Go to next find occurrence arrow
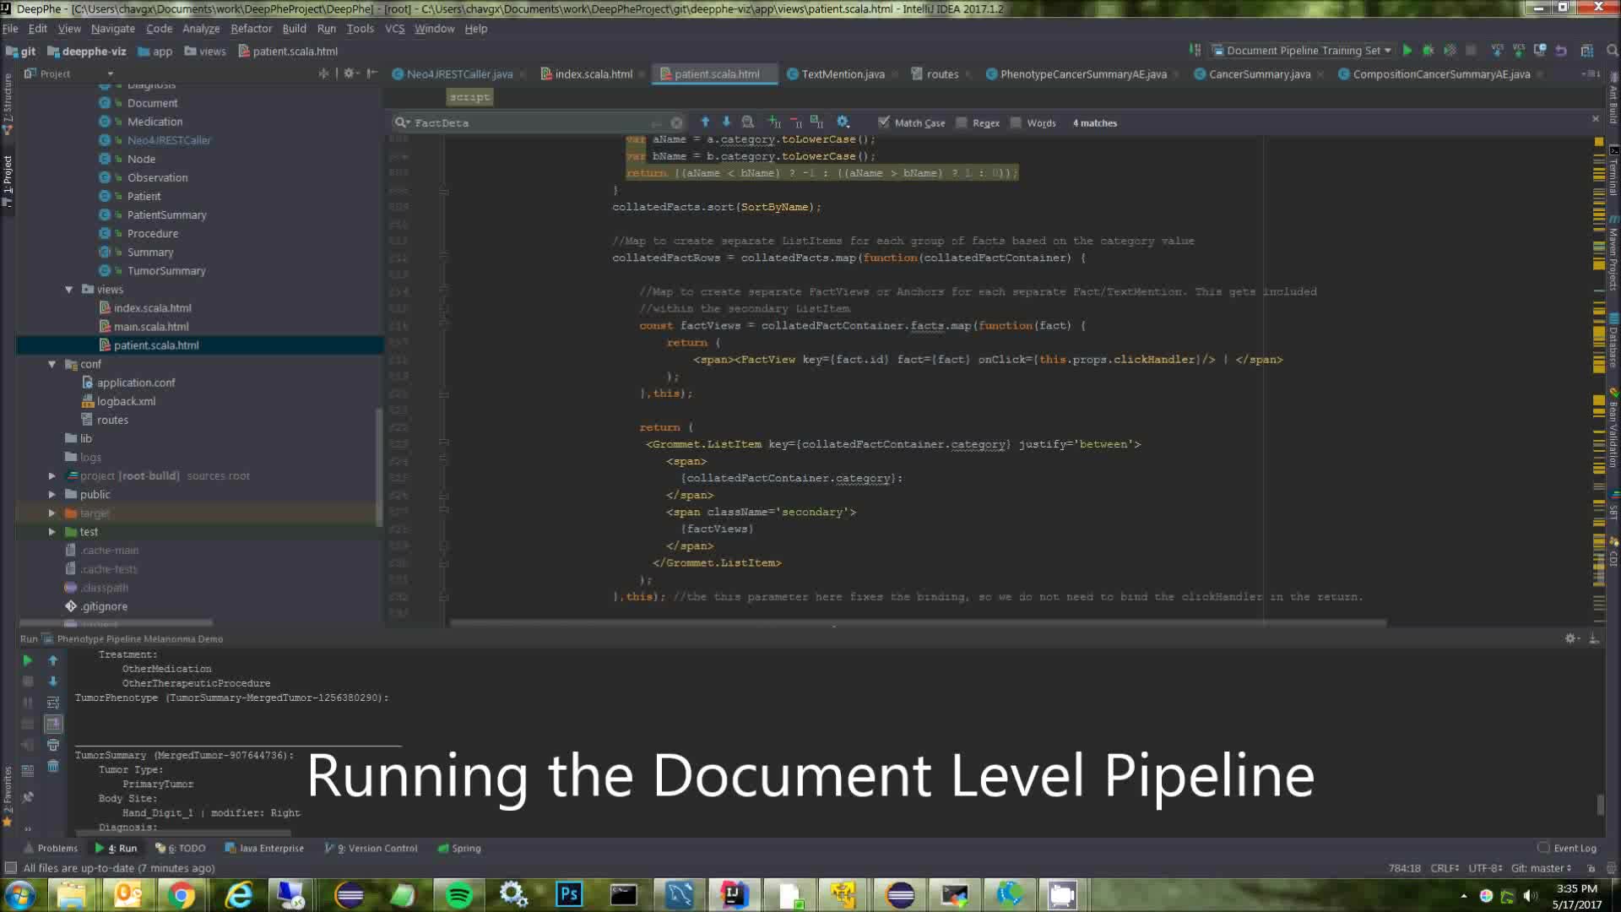This screenshot has width=1621, height=912. pyautogui.click(x=726, y=122)
